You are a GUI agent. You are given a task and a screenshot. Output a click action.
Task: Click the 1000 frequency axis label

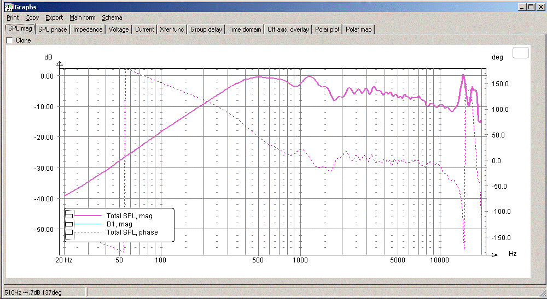[x=300, y=260]
